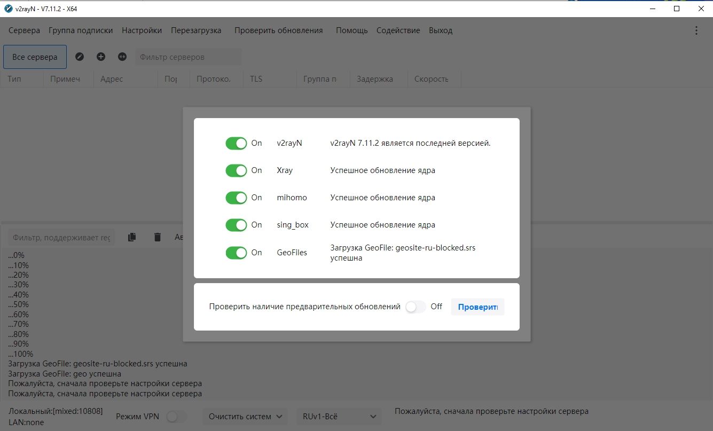This screenshot has width=713, height=431.
Task: Toggle GeoFiles update switch
Action: point(236,253)
